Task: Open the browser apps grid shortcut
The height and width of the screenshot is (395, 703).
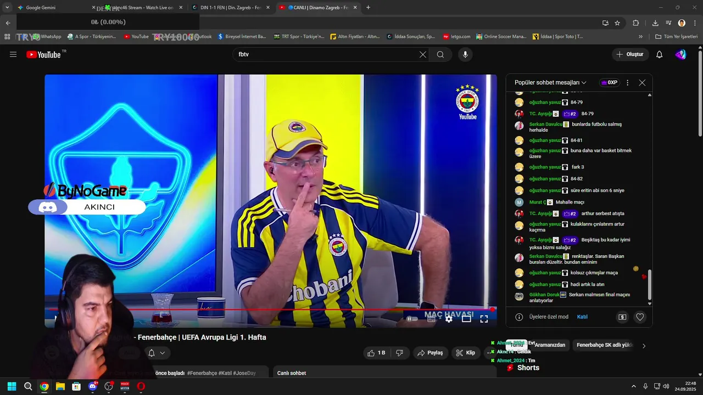Action: click(7, 37)
